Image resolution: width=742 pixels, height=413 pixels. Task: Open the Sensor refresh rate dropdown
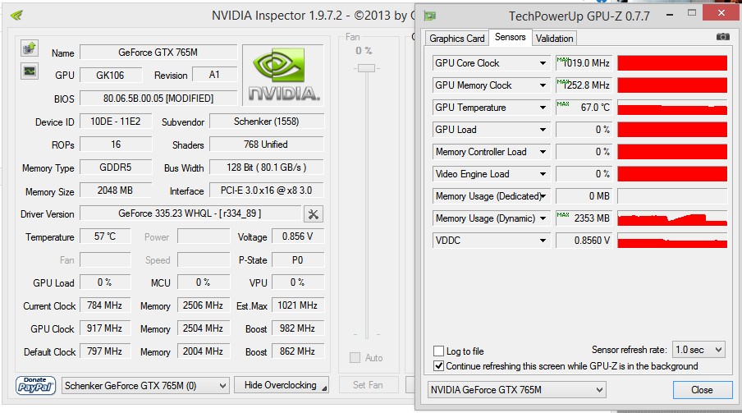(x=698, y=350)
